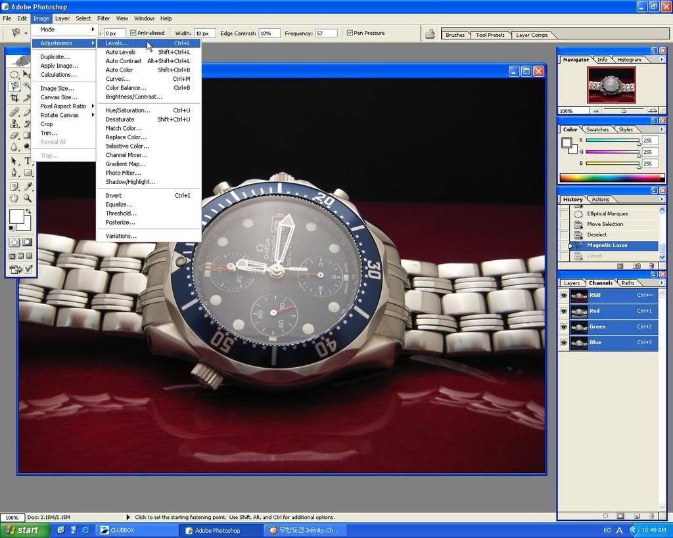Open the Color panel options menu arrow
The height and width of the screenshot is (538, 673).
point(661,129)
